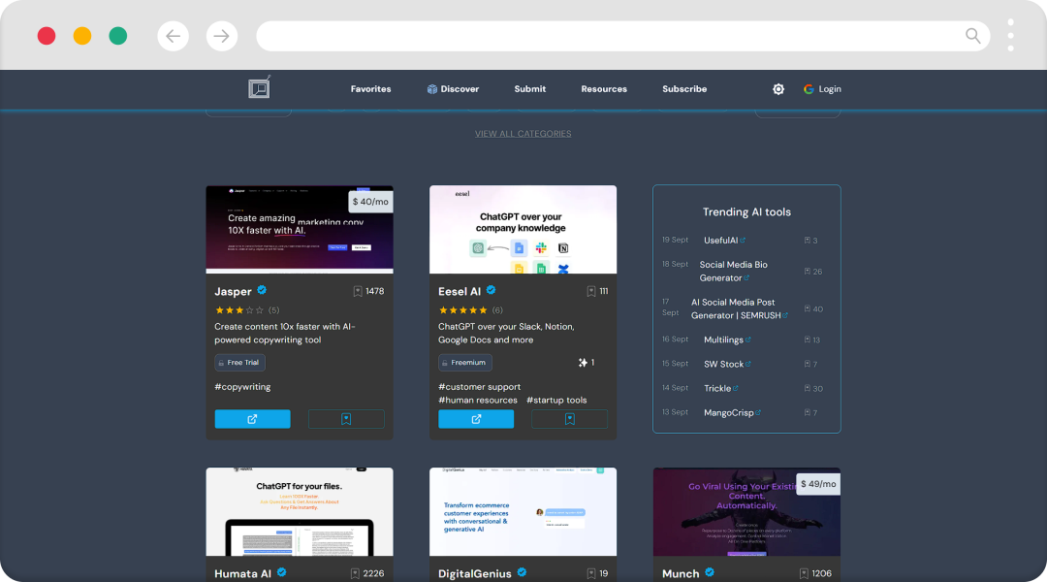This screenshot has height=582, width=1047.
Task: Click bookmark count beside Trickle
Action: (x=813, y=388)
